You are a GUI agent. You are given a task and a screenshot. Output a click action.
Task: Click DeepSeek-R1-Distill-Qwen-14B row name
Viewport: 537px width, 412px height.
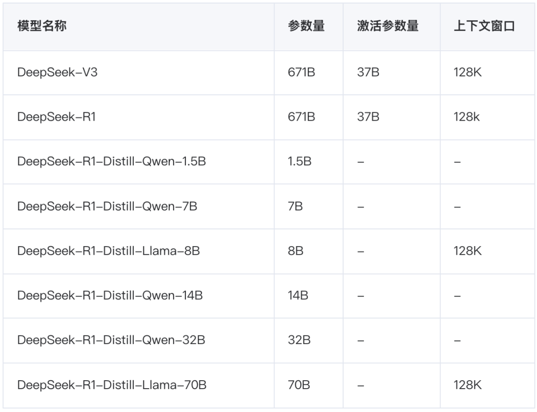coord(110,296)
